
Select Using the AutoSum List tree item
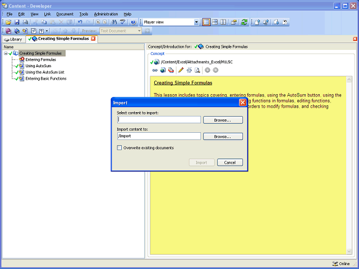point(45,72)
